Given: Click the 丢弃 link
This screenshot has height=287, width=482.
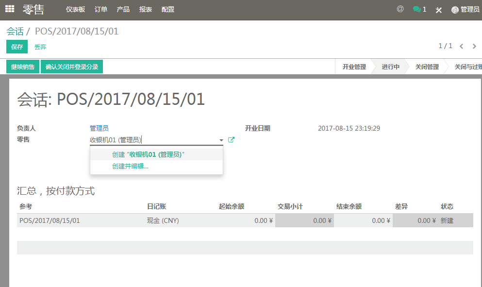Looking at the screenshot, I should click(40, 47).
